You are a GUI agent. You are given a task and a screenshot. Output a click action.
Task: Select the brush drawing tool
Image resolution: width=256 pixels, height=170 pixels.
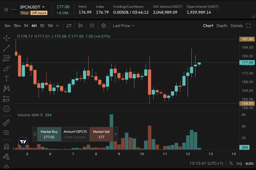pyautogui.click(x=6, y=69)
